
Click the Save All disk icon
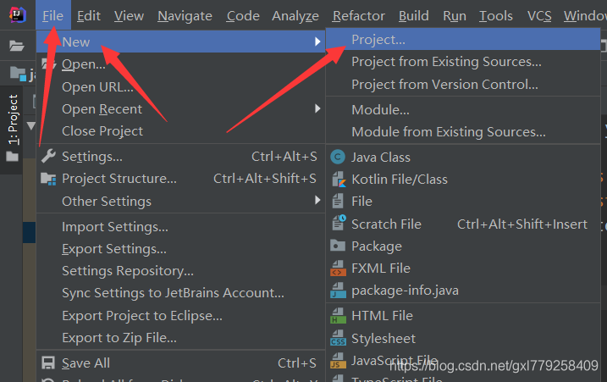[x=48, y=363]
